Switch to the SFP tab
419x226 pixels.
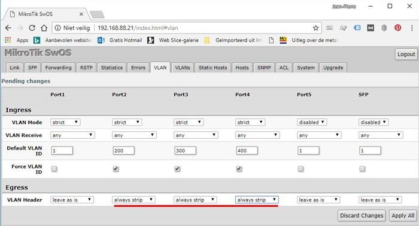tap(32, 68)
